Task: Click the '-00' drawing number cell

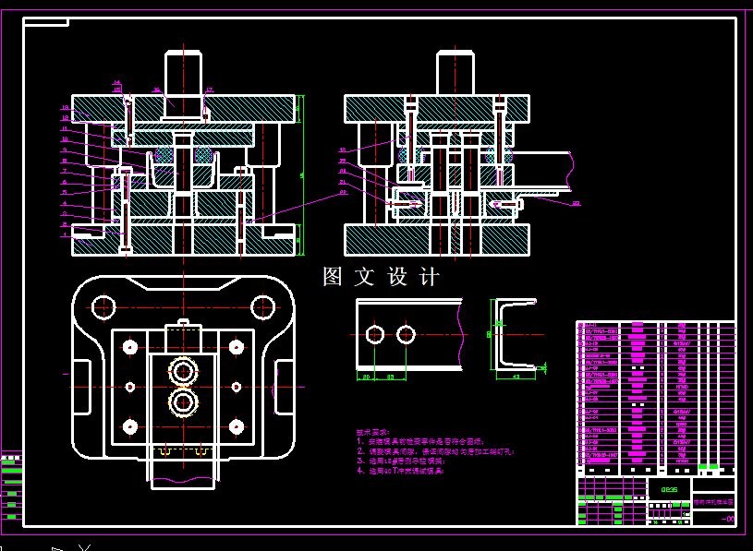Action: pyautogui.click(x=727, y=519)
